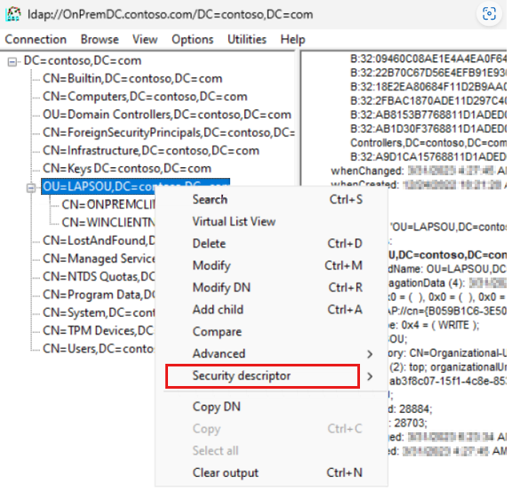
Task: Click the Controllers,DC=contoso,DC=com output line
Action: pos(428,143)
